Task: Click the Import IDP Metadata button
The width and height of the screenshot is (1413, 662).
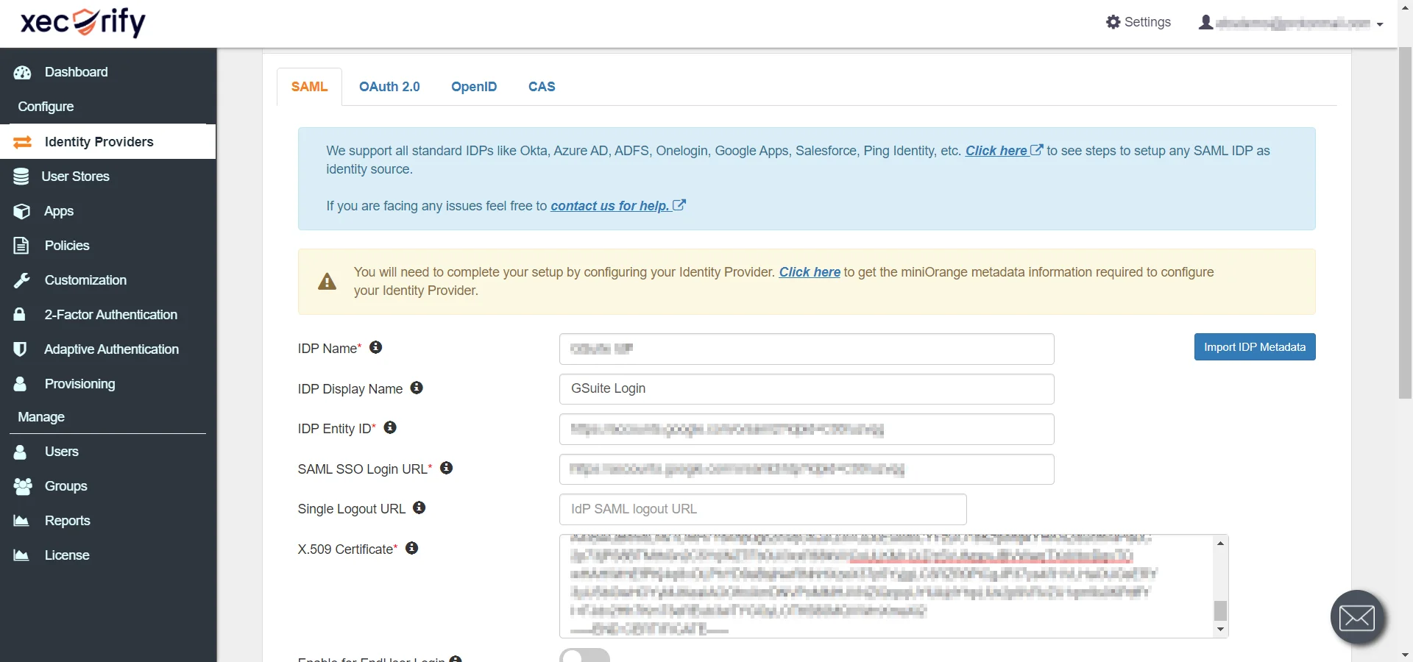Action: coord(1254,346)
